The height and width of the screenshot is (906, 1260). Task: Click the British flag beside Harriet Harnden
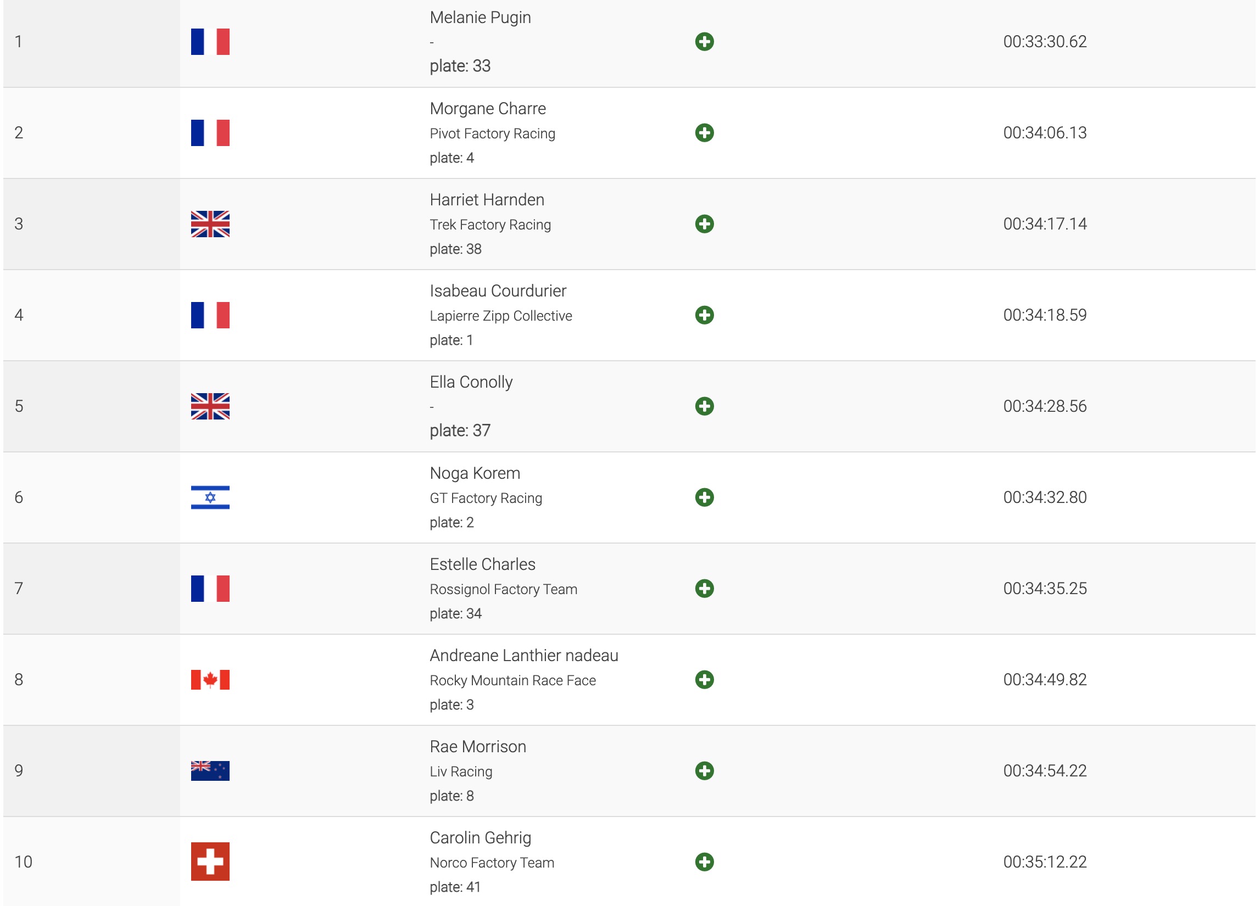pyautogui.click(x=210, y=224)
